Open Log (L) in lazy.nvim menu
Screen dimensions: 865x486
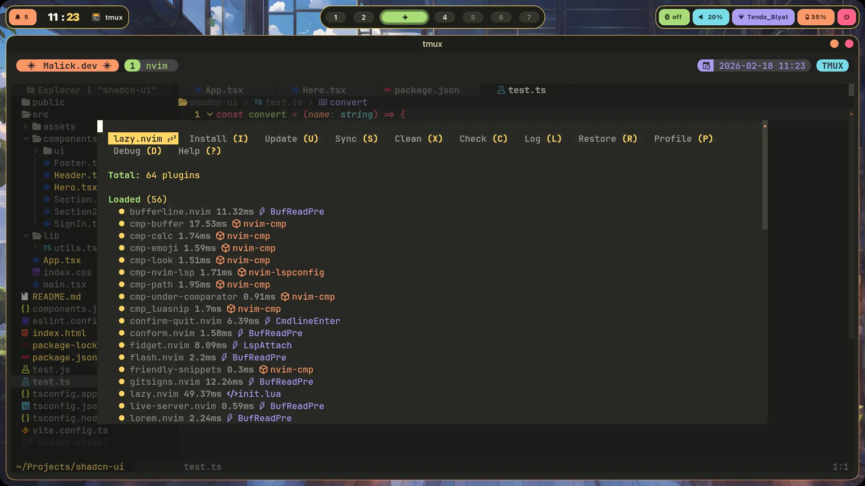click(543, 139)
